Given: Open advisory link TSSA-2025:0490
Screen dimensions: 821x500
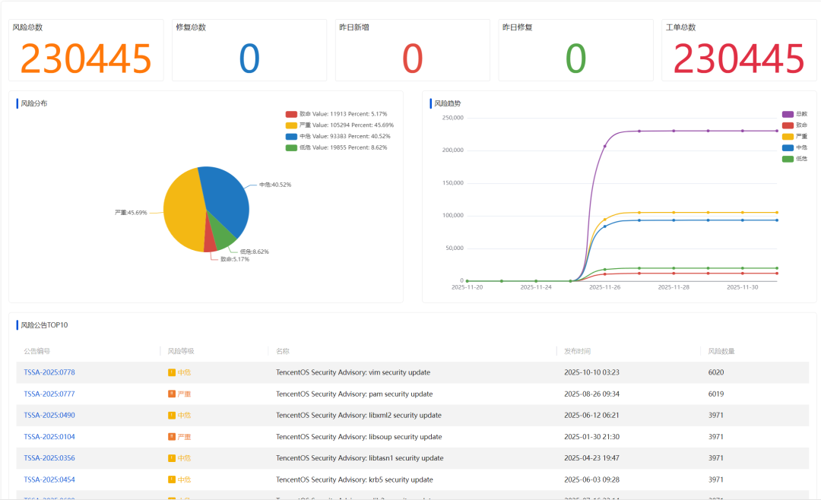Looking at the screenshot, I should point(49,416).
